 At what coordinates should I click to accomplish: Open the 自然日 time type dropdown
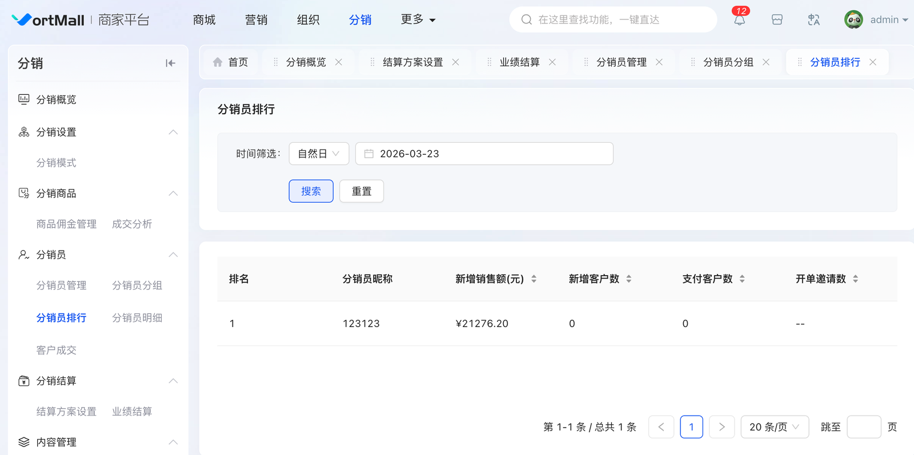click(319, 154)
